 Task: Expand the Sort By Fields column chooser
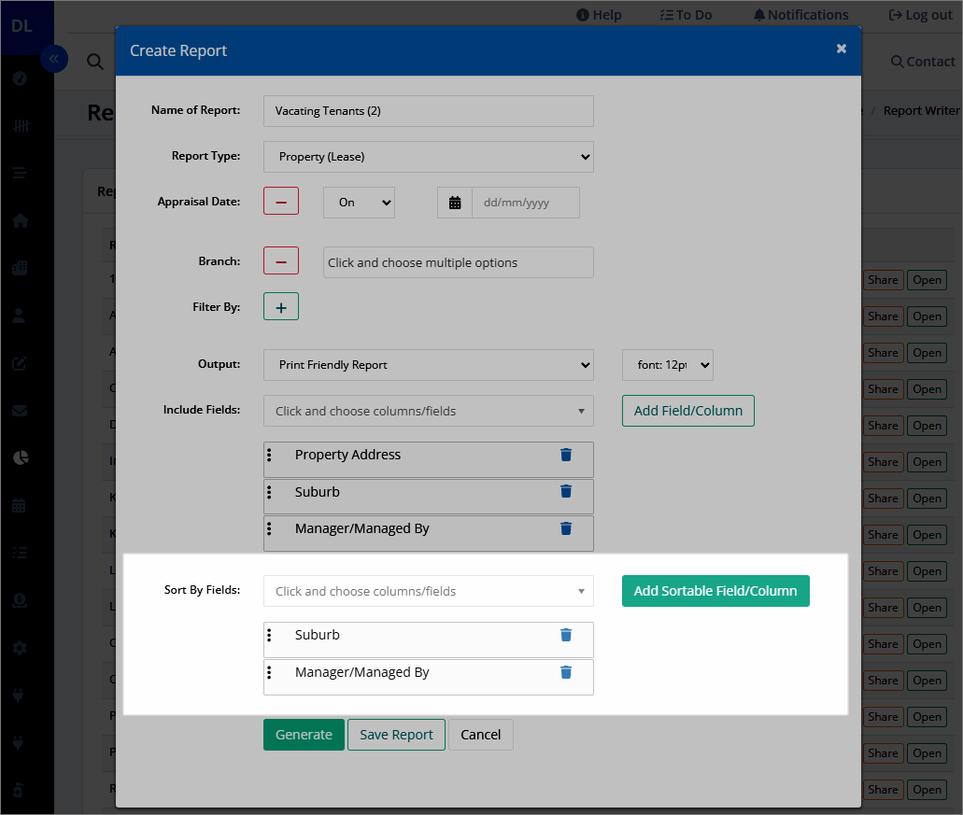428,591
